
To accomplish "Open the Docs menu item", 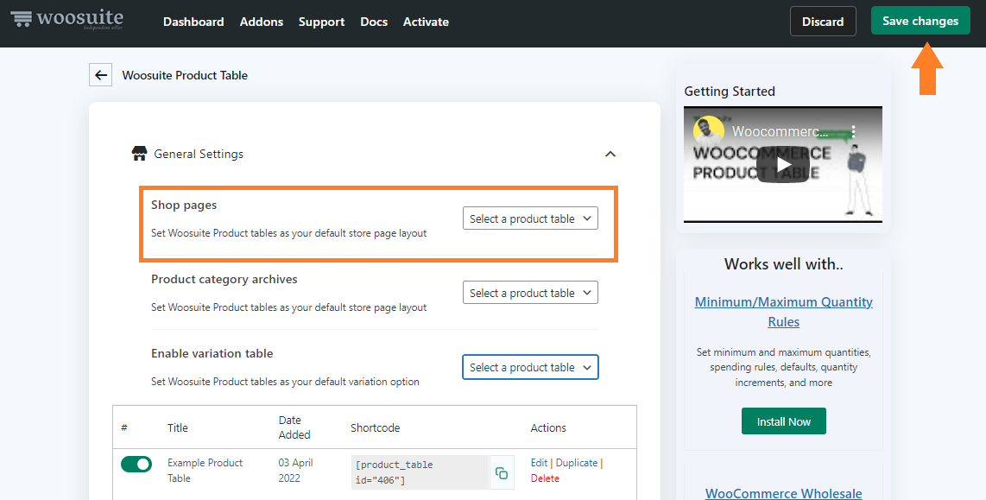I will click(x=374, y=22).
